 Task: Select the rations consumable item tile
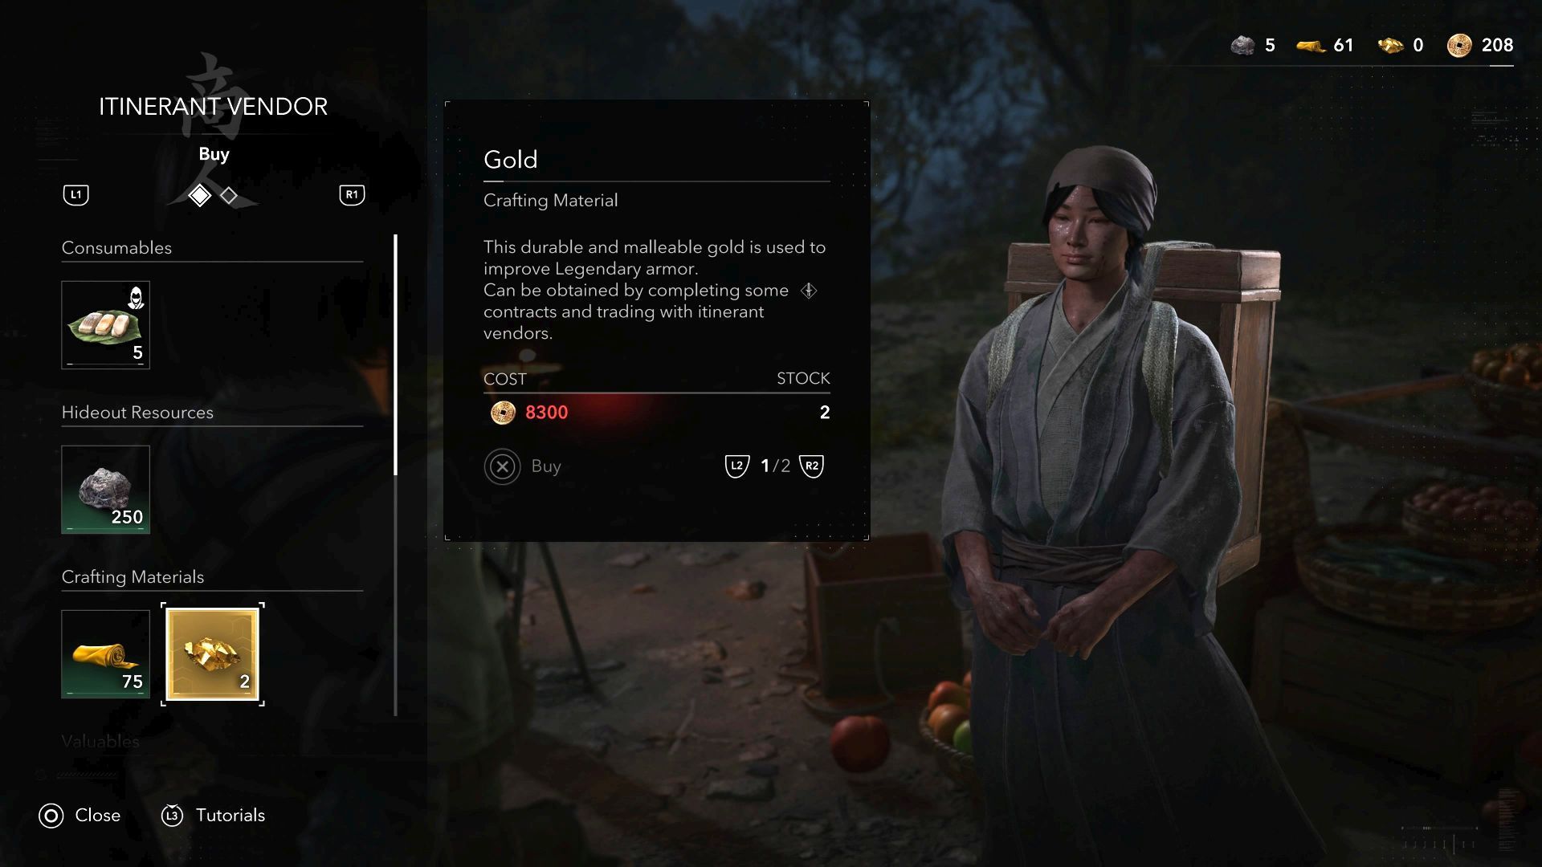tap(105, 324)
